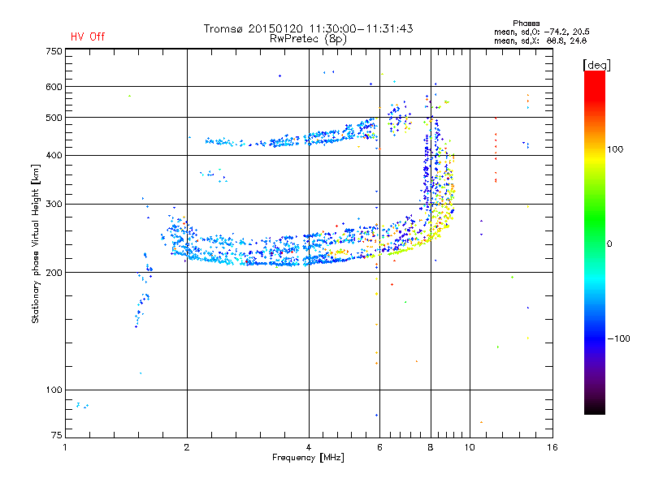Select the "mean, sd,X: 88.8, 24.8" line
The image size is (650, 487).
tap(539, 41)
